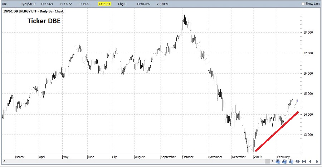The image size is (322, 167).
Task: Click the May label on time axis
Action: coord(65,157)
